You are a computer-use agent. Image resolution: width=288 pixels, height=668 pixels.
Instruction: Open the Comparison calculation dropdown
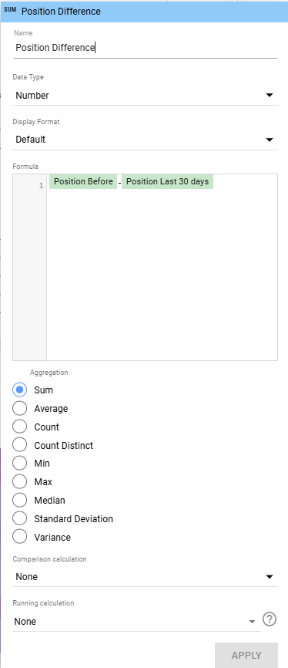[x=145, y=577]
